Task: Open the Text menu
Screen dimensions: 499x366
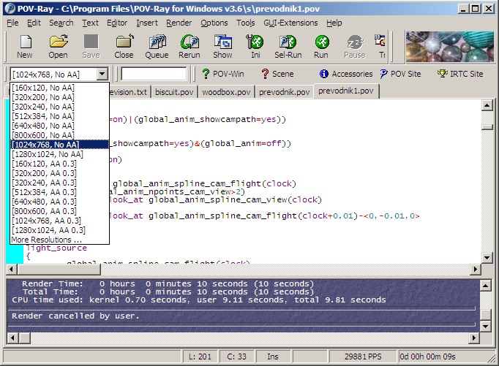Action: pyautogui.click(x=91, y=23)
